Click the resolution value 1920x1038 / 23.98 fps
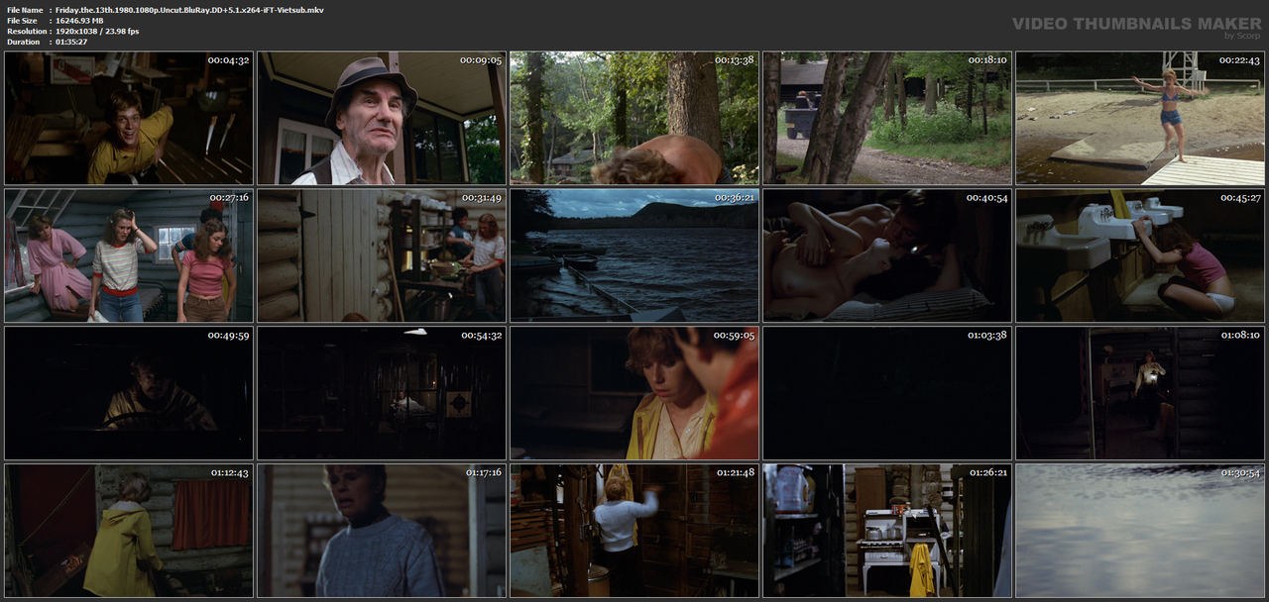The height and width of the screenshot is (602, 1269). point(97,32)
